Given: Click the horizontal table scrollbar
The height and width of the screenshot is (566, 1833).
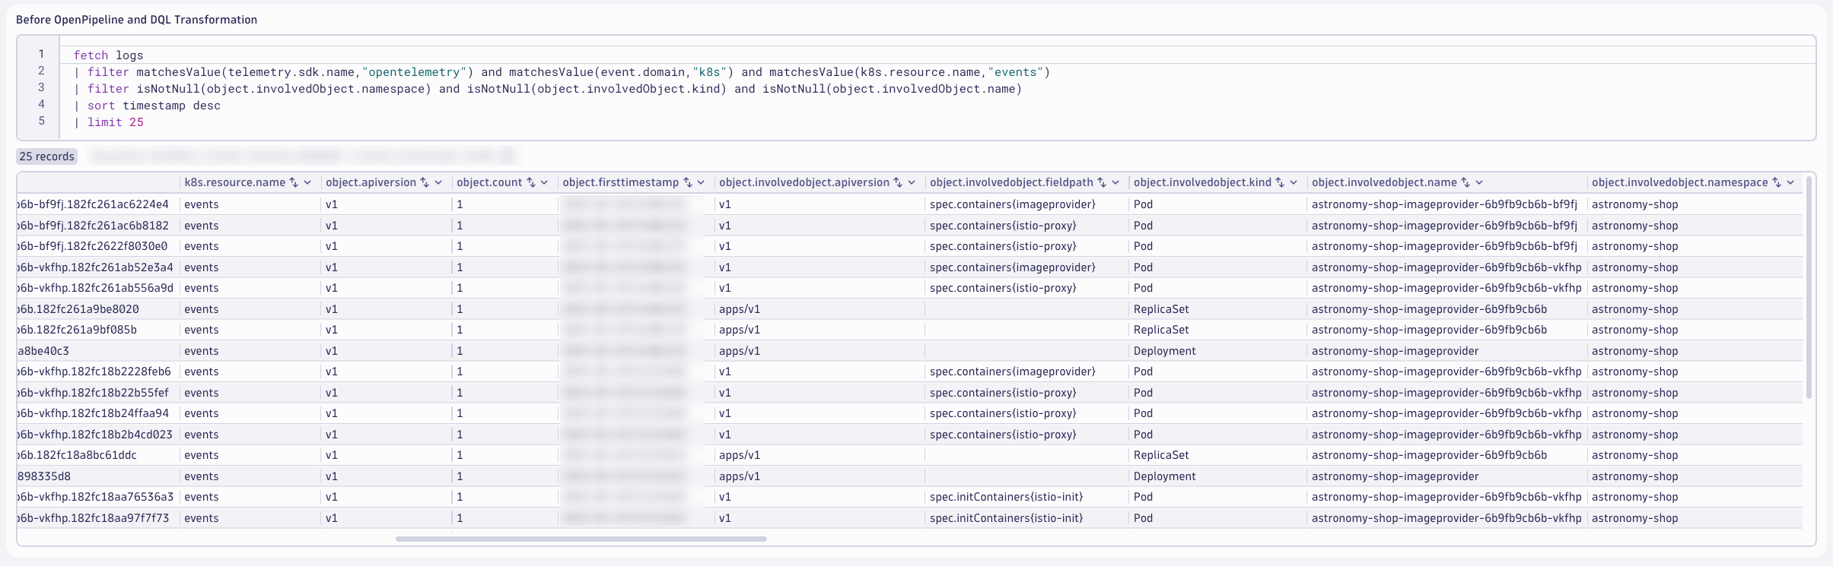Looking at the screenshot, I should click(581, 539).
